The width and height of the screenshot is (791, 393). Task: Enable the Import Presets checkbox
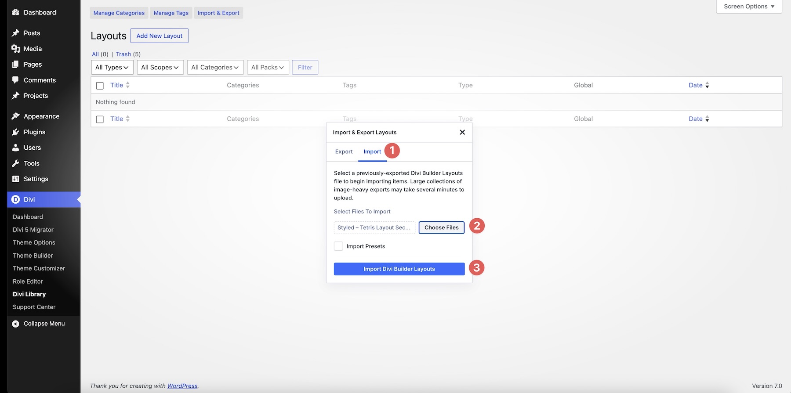click(x=338, y=246)
